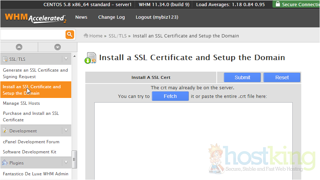Image resolution: width=320 pixels, height=180 pixels.
Task: Click the Development section icon
Action: (5, 131)
